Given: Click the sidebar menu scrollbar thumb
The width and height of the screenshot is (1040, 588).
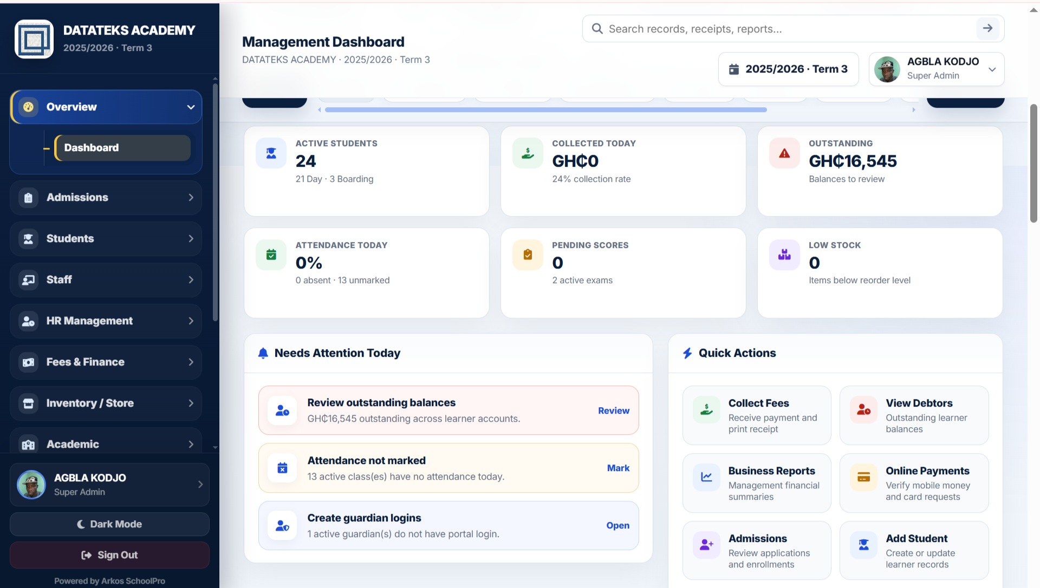Looking at the screenshot, I should point(215,202).
